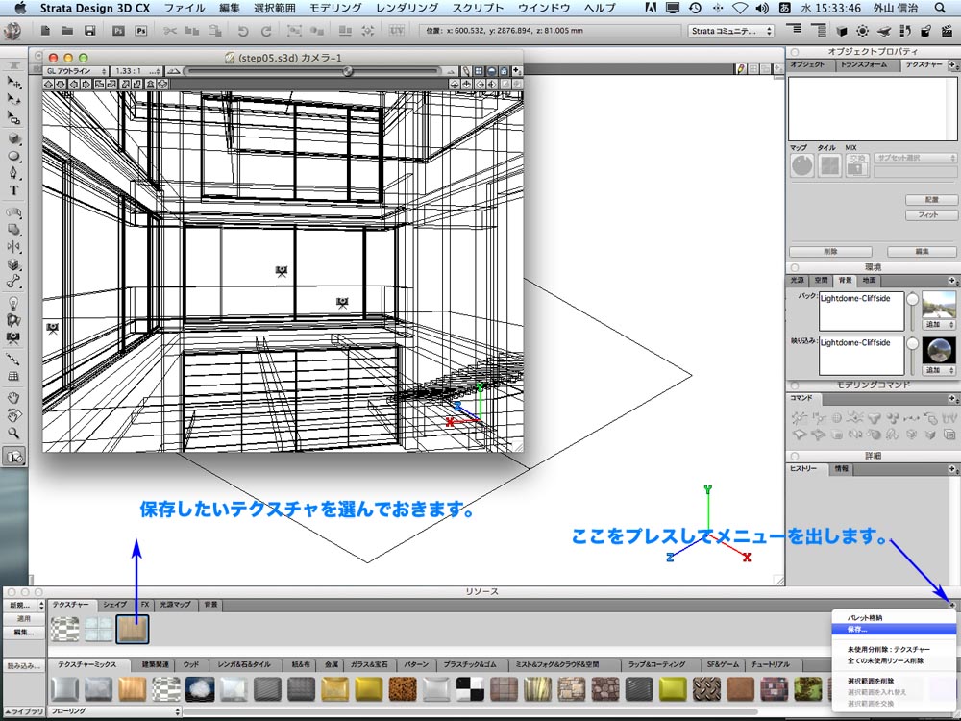This screenshot has height=721, width=961.
Task: Click the Save floppy disk icon
Action: [90, 31]
